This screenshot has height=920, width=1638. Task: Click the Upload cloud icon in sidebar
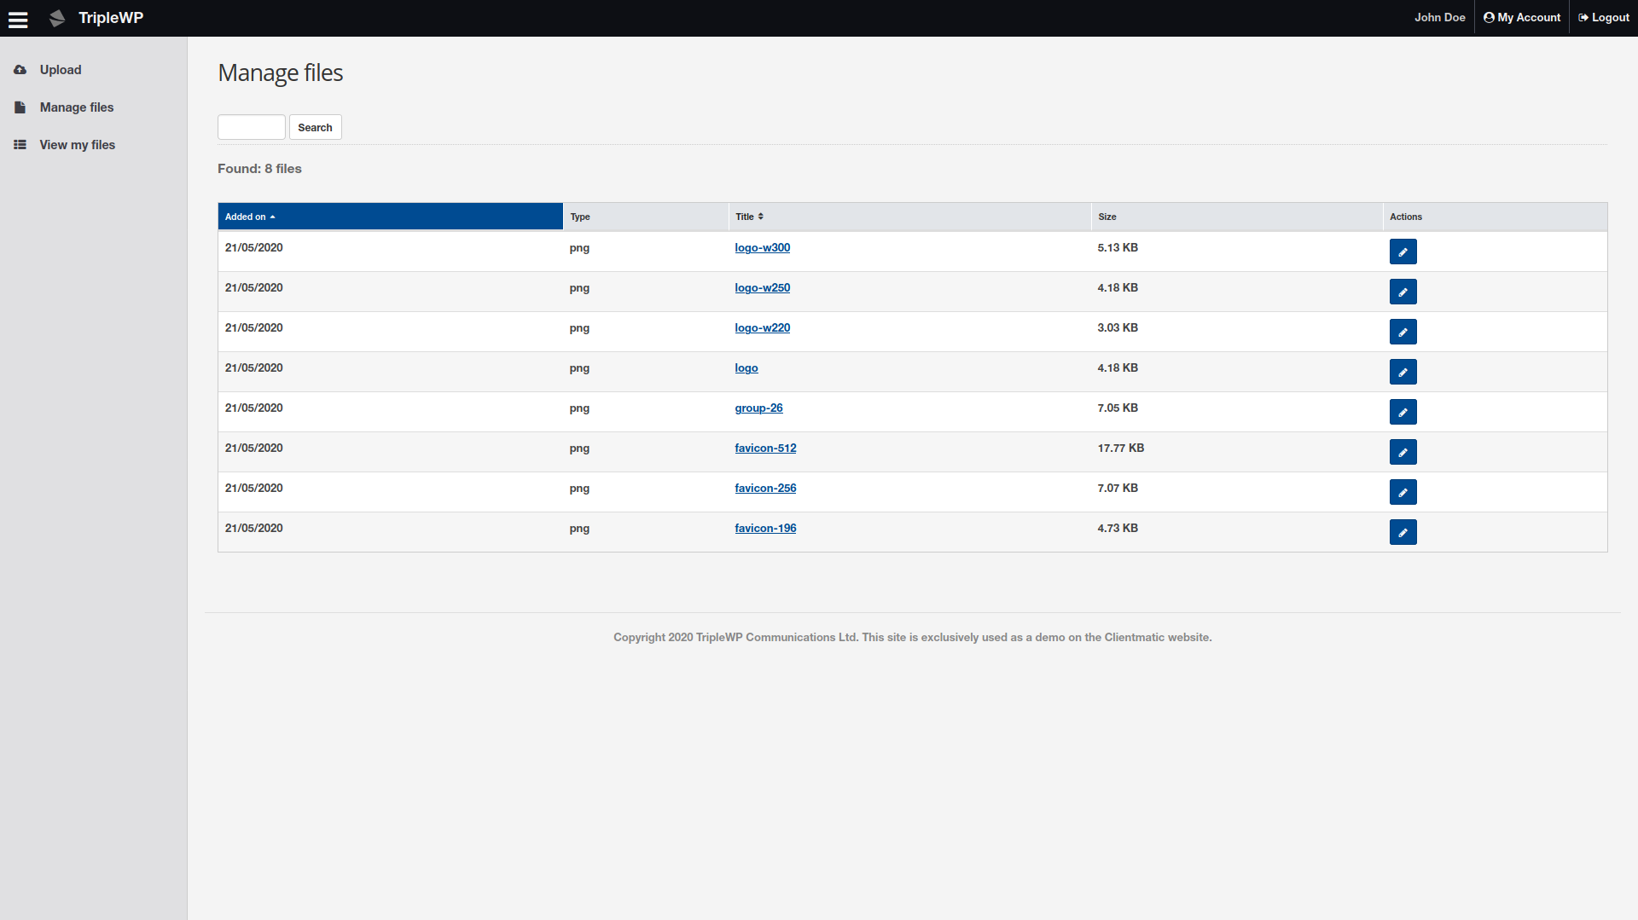click(20, 70)
